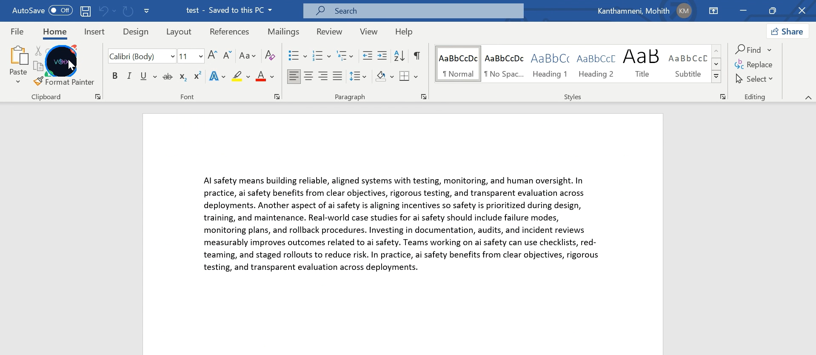This screenshot has height=355, width=816.
Task: Apply the No Spacing style
Action: (x=504, y=64)
